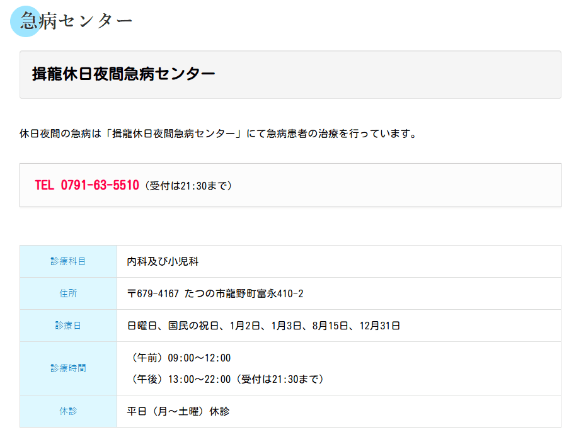Select the 診療科目 header cell
Screen dimensions: 569x432
(68, 261)
